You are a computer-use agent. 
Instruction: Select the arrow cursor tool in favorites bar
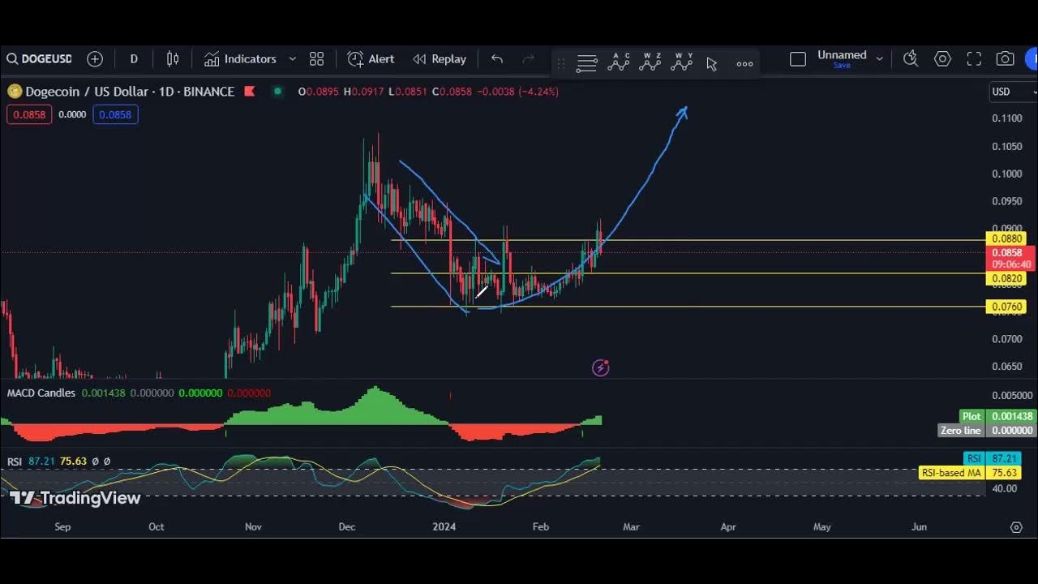[712, 63]
